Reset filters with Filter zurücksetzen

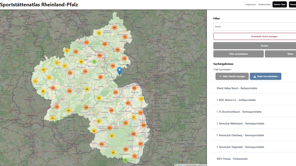[238, 54]
